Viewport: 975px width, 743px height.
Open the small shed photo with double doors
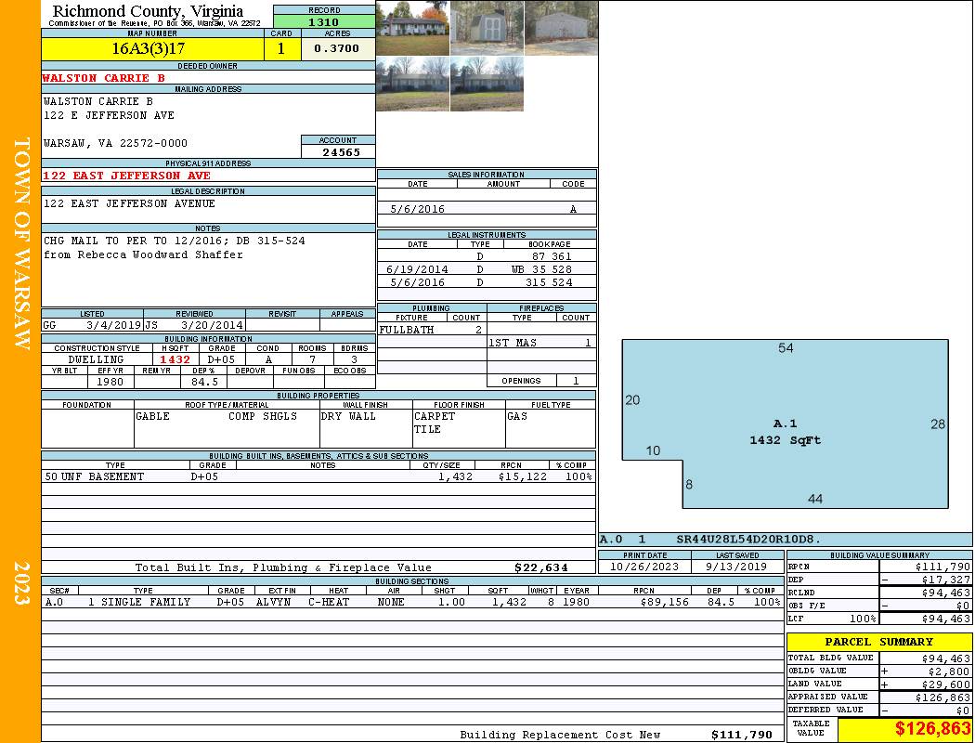click(487, 28)
